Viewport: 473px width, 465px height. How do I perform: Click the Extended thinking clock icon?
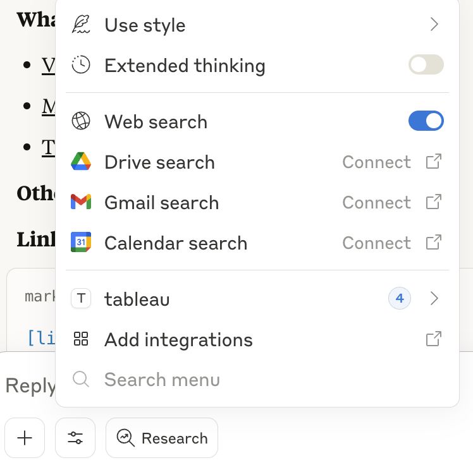tap(81, 65)
